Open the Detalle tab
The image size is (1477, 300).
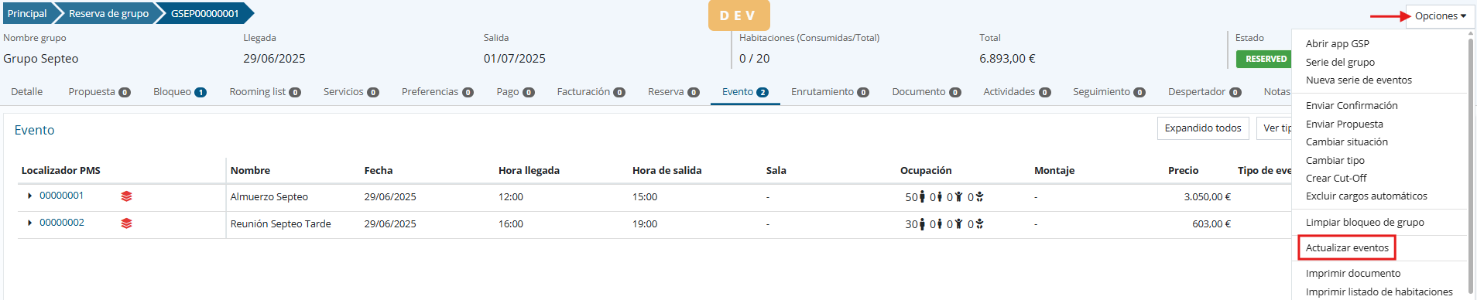(27, 91)
